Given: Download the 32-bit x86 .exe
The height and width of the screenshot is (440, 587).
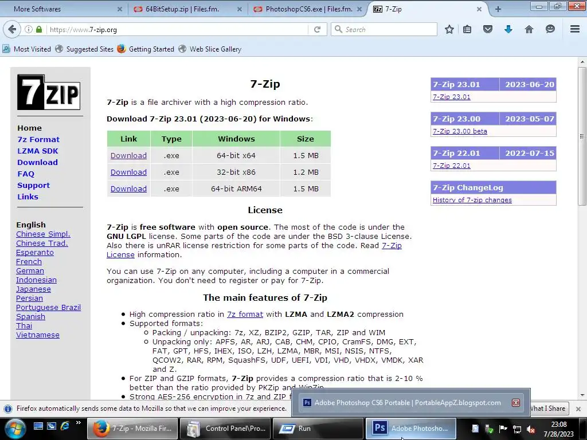Looking at the screenshot, I should tap(128, 172).
